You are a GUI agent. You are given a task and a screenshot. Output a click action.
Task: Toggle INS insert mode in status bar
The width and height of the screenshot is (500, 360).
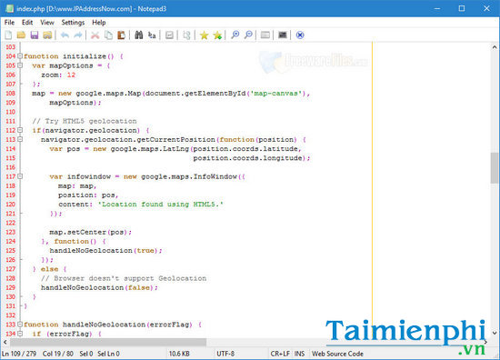pyautogui.click(x=299, y=354)
